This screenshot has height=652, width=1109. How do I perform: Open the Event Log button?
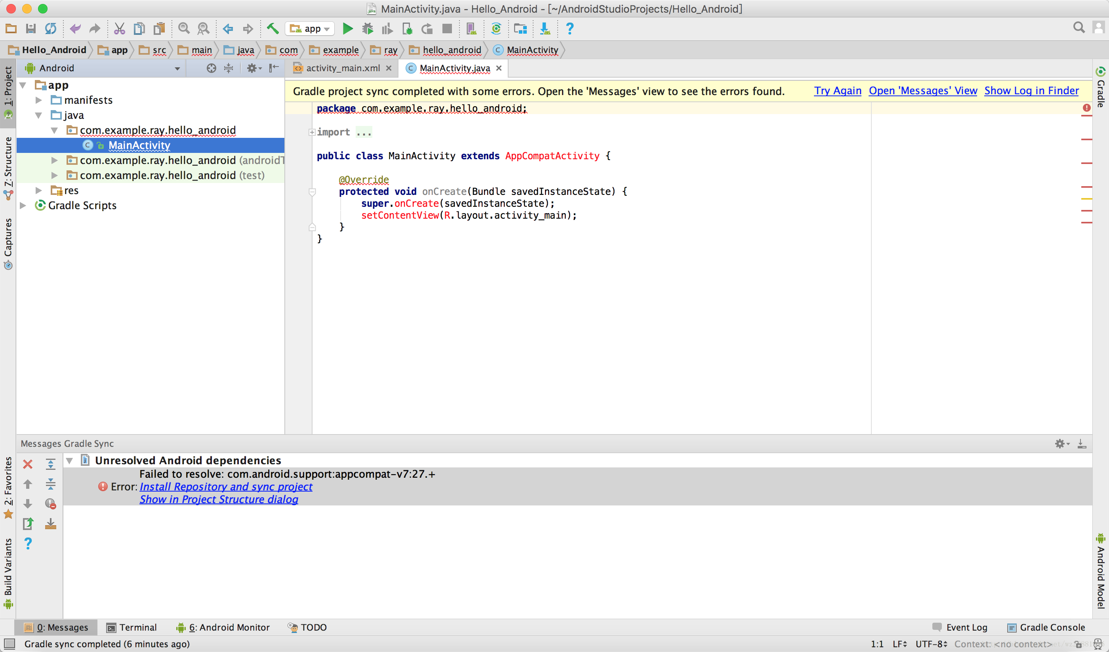coord(960,627)
